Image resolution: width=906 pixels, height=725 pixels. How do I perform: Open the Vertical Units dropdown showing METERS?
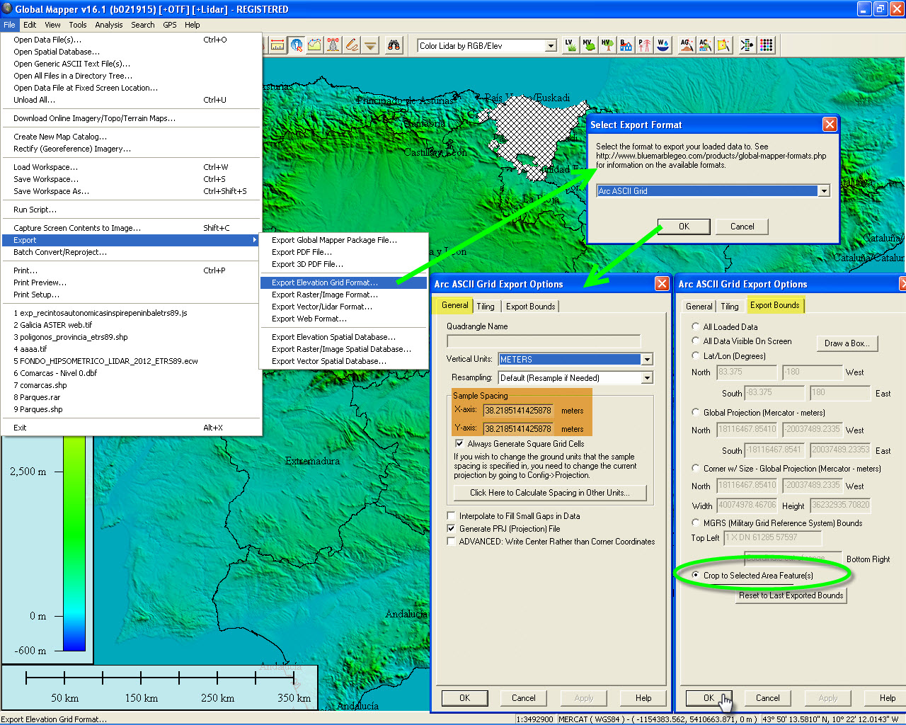tap(646, 359)
